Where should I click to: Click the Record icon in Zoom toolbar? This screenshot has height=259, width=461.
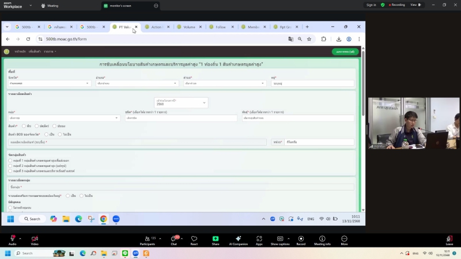[x=301, y=238]
